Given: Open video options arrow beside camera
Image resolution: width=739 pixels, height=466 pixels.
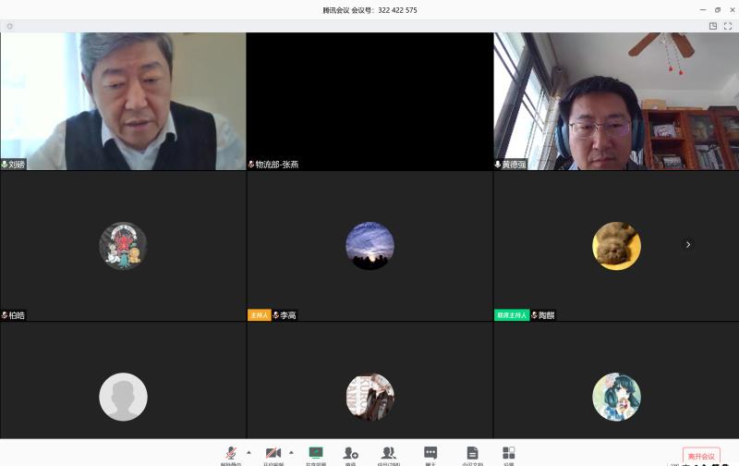Looking at the screenshot, I should [291, 453].
